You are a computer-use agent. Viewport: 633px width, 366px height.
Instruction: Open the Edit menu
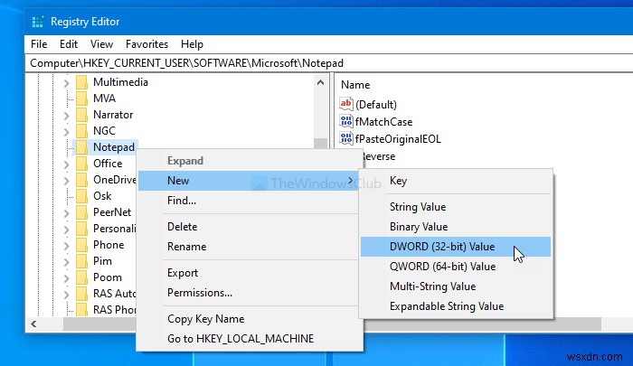tap(69, 44)
